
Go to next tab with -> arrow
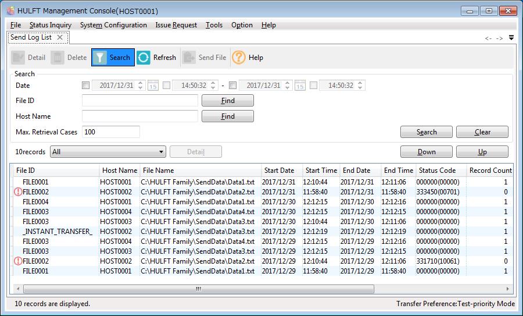point(499,38)
